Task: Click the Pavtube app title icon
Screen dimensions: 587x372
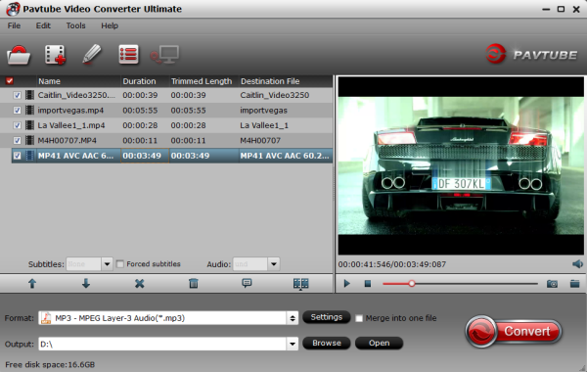Action: (13, 9)
